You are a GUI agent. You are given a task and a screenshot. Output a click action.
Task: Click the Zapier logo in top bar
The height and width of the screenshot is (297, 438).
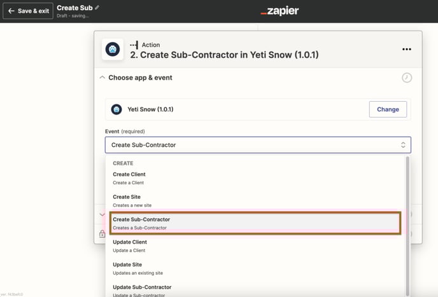[279, 11]
